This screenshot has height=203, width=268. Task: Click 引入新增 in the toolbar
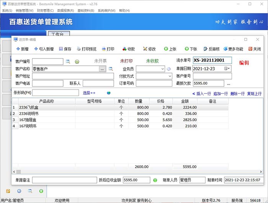(x=44, y=49)
